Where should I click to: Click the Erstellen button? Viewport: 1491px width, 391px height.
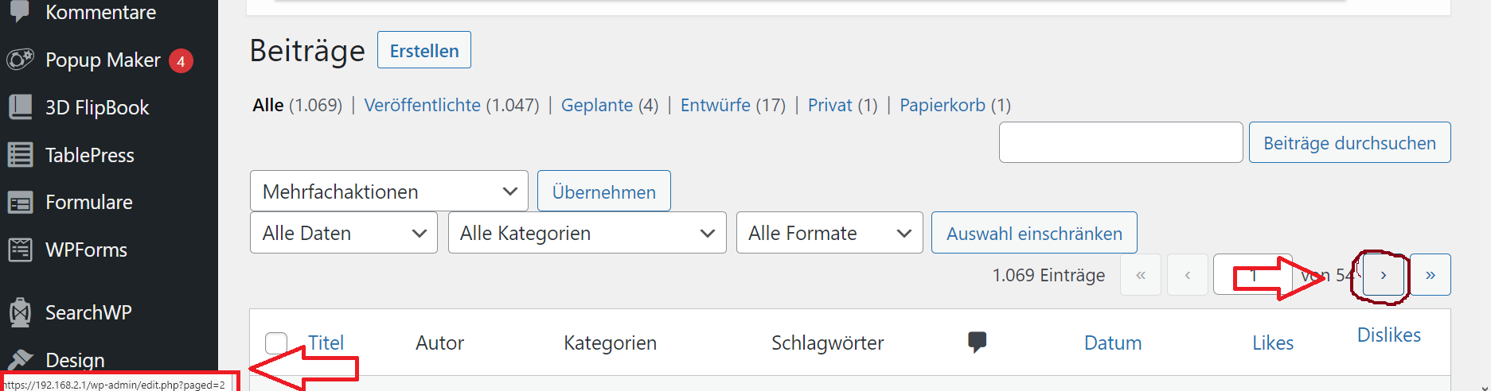pos(424,50)
